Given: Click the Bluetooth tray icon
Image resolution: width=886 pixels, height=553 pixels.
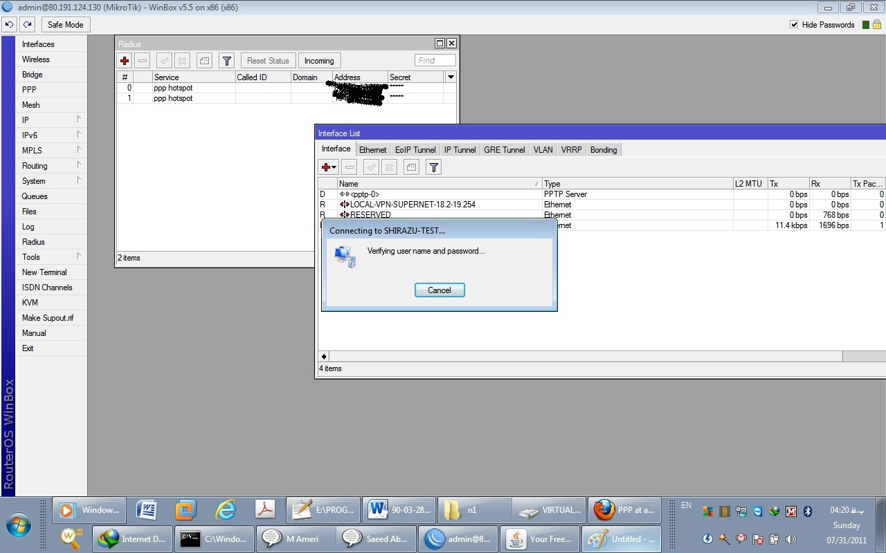Looking at the screenshot, I should pyautogui.click(x=807, y=512).
